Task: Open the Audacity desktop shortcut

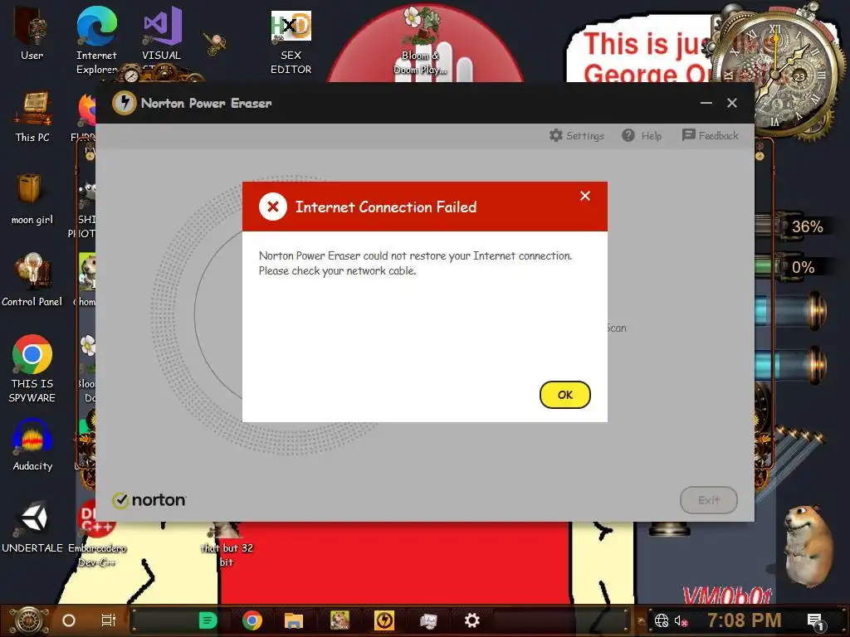Action: click(32, 445)
